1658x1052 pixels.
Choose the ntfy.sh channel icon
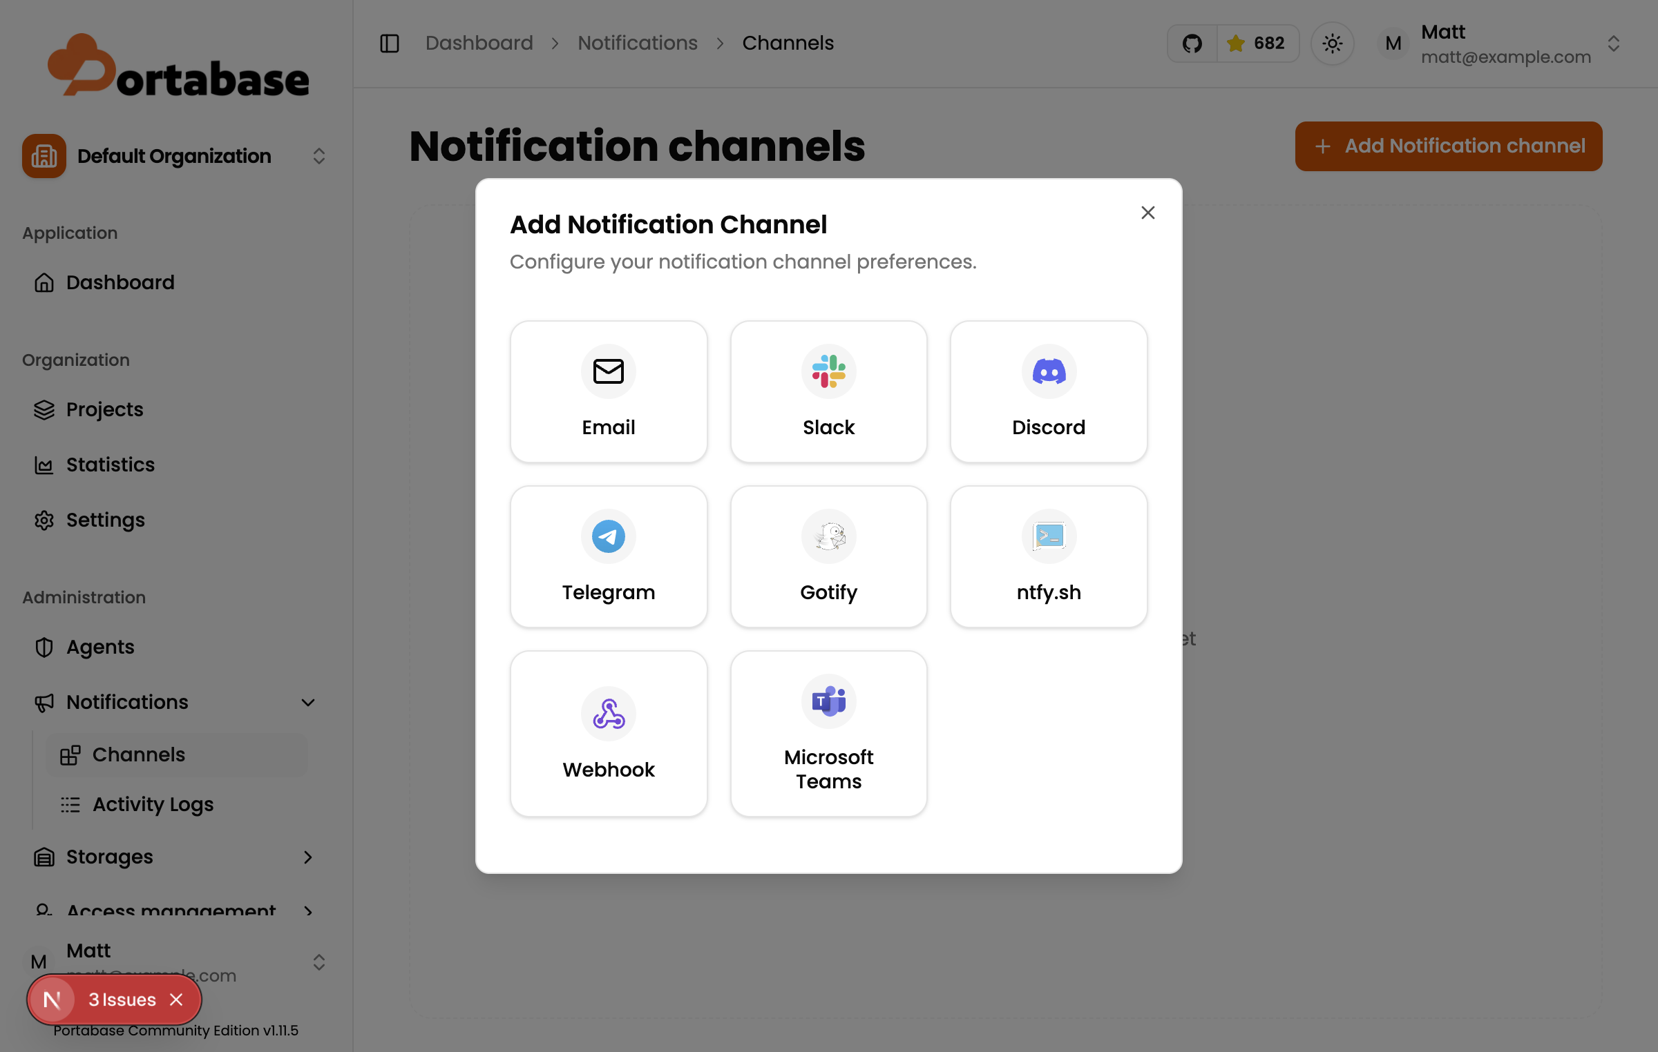pyautogui.click(x=1048, y=536)
